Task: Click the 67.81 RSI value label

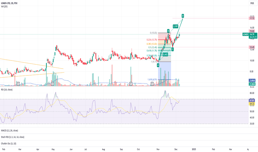Action: coord(252,100)
